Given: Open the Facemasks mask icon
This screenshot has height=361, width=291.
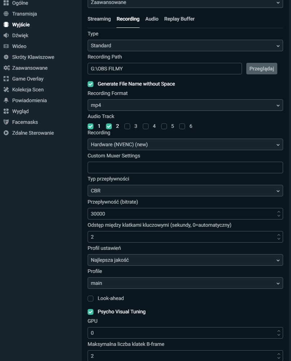Looking at the screenshot, I should coord(6,122).
